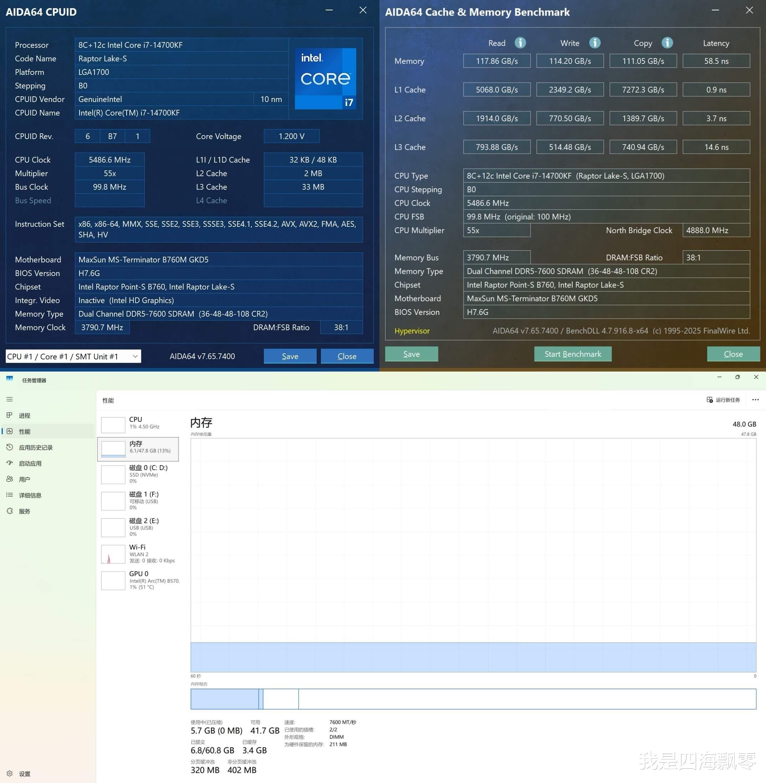Image resolution: width=766 pixels, height=783 pixels.
Task: Click Close in the Benchmark window
Action: pyautogui.click(x=733, y=354)
